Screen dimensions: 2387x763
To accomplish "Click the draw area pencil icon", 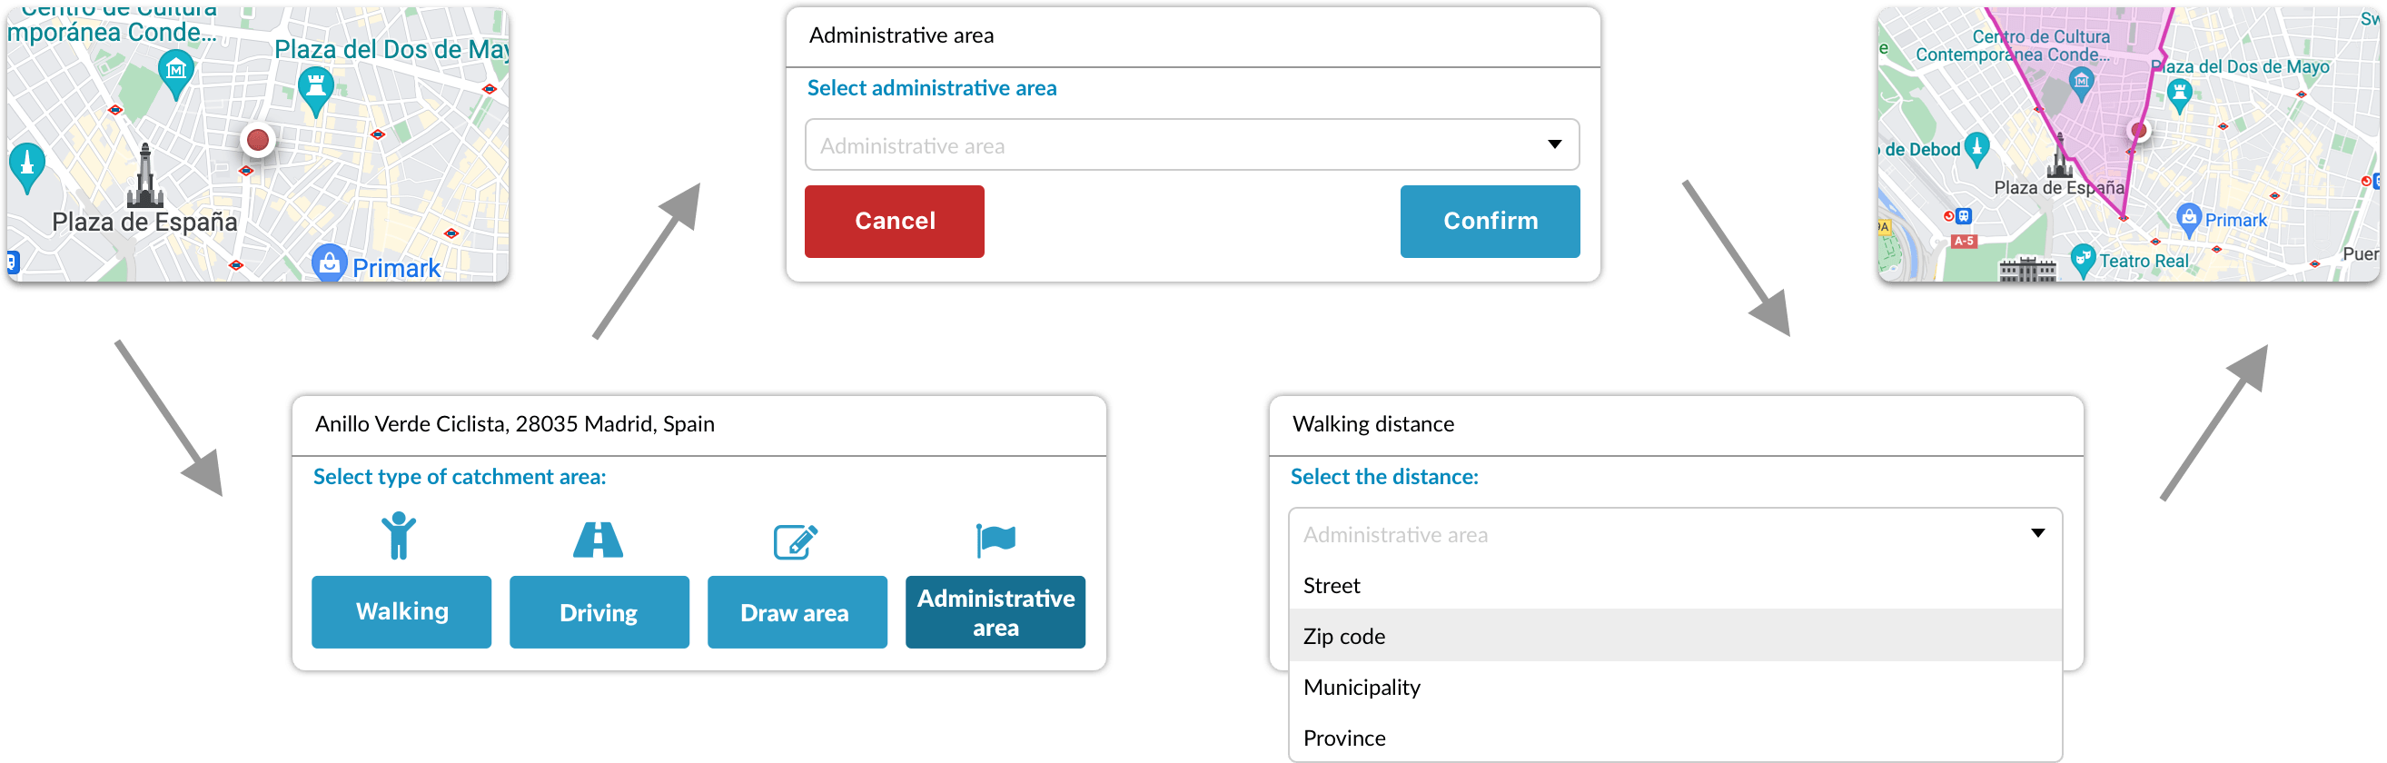I will [x=797, y=538].
